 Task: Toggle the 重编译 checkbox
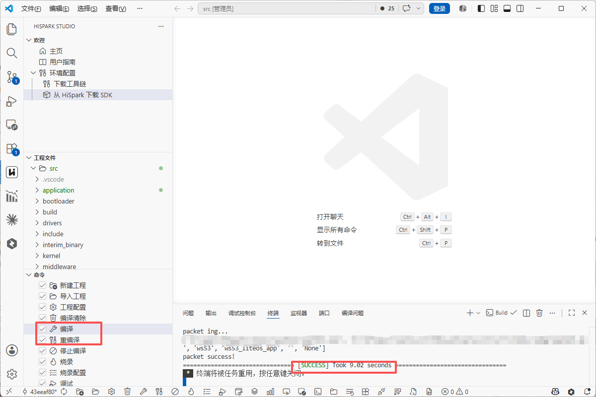coord(43,340)
